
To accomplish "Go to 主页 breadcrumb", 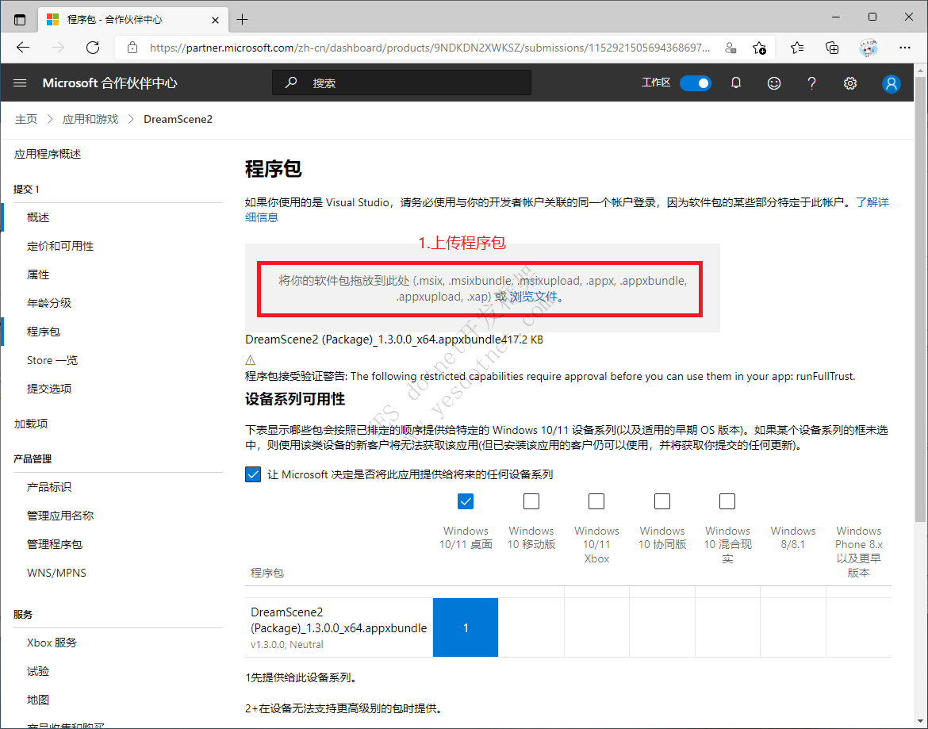I will pos(26,119).
